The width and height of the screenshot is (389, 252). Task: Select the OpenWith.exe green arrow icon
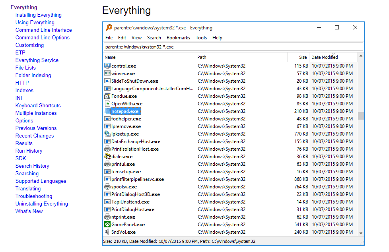pos(107,103)
